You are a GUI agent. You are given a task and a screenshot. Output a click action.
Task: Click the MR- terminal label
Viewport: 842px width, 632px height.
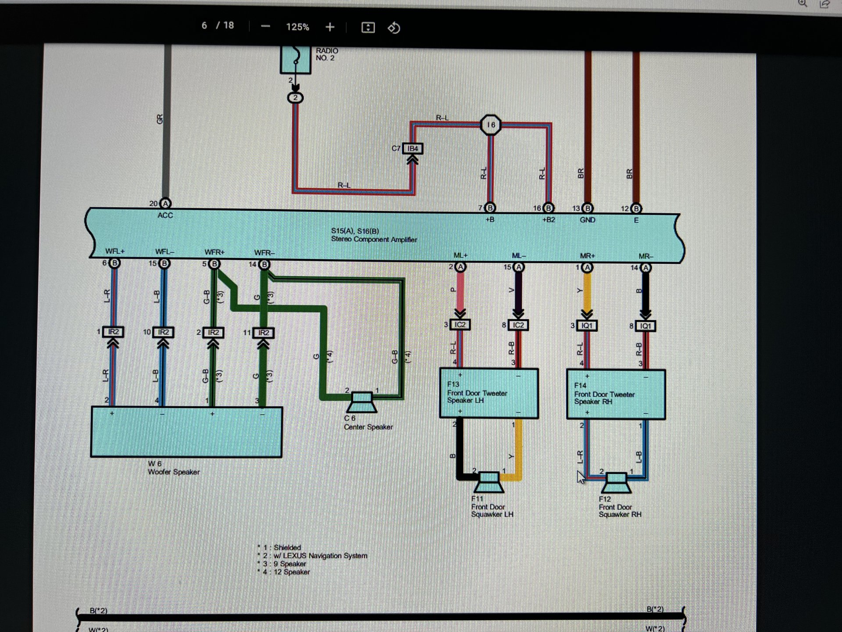point(646,256)
